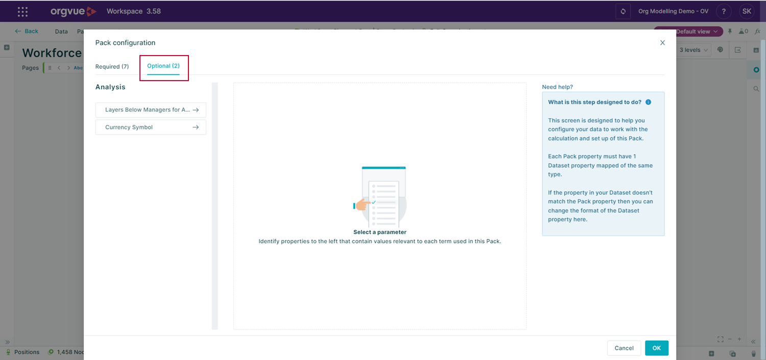The image size is (766, 360).
Task: Open the help question mark icon
Action: click(x=723, y=11)
